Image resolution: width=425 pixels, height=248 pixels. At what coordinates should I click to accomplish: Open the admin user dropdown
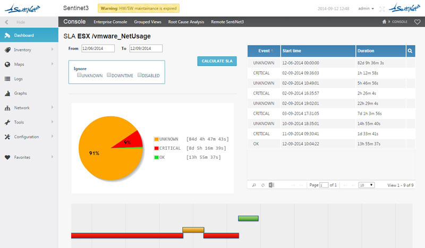pyautogui.click(x=366, y=8)
